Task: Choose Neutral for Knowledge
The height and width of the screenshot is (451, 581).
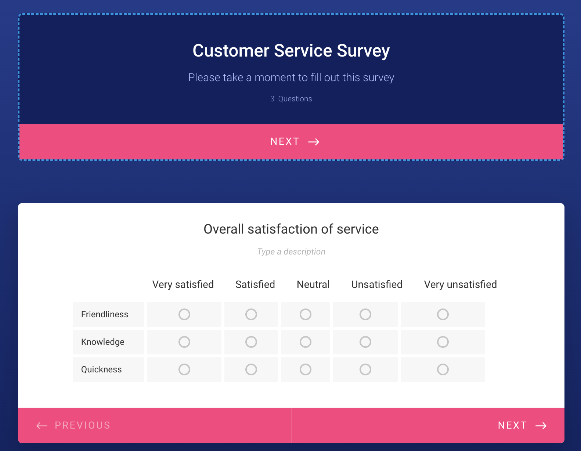Action: point(306,342)
